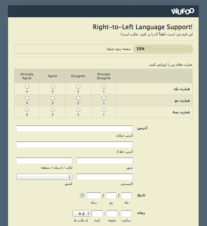Screen dimensions: 207x226
Task: Select Strongly Agree for عبارت دو
Action: 27,98
